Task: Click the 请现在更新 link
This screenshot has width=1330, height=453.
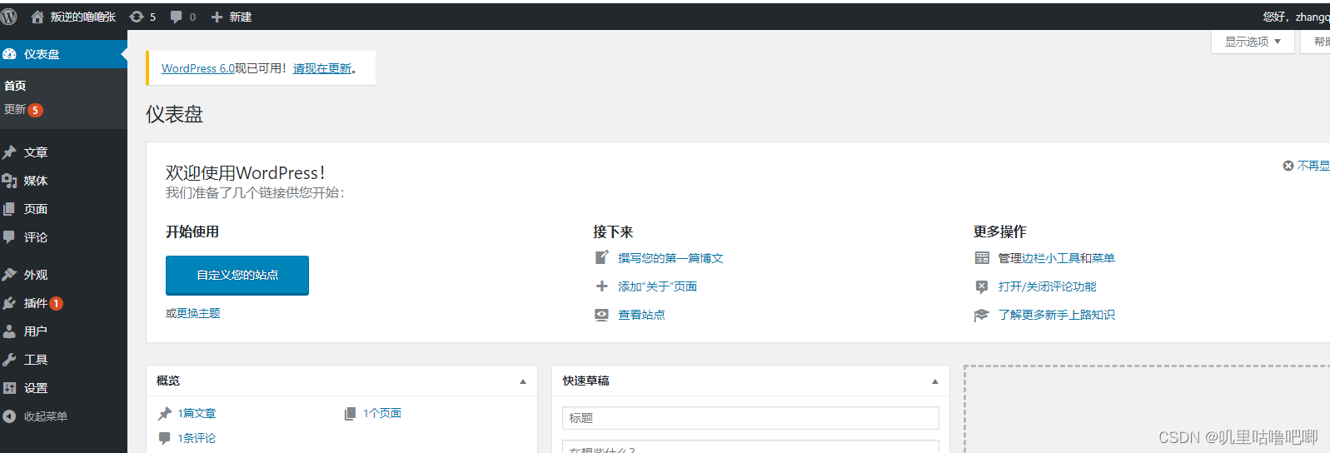Action: tap(322, 68)
